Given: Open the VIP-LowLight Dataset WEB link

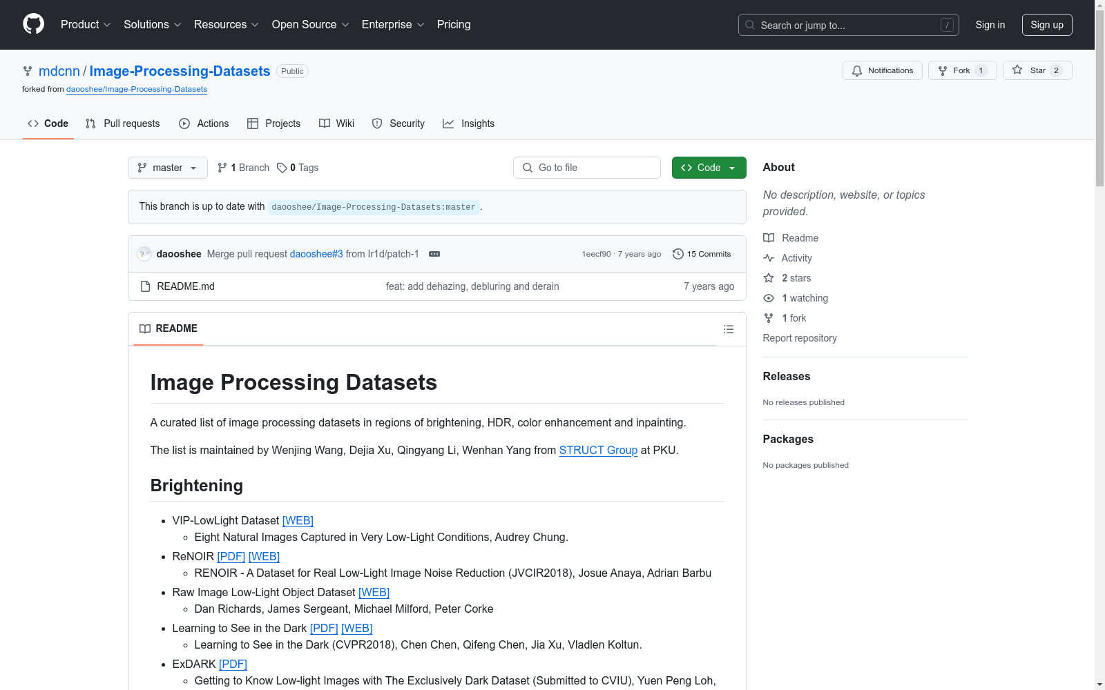Looking at the screenshot, I should pos(298,520).
